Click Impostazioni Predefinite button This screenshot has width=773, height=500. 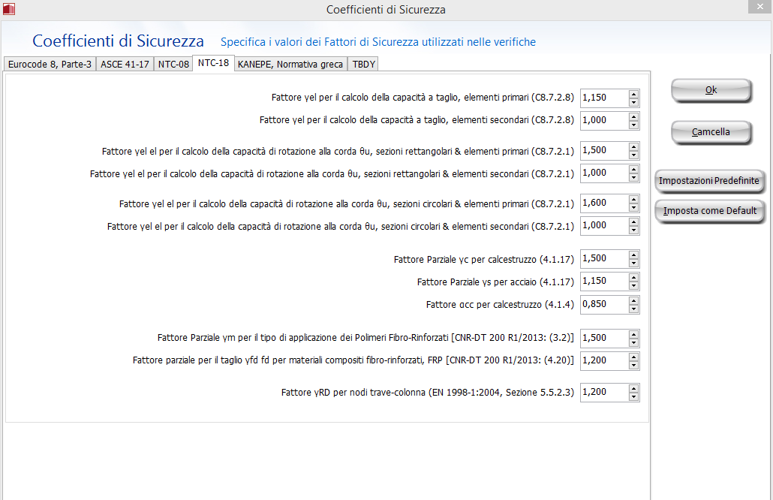[708, 181]
